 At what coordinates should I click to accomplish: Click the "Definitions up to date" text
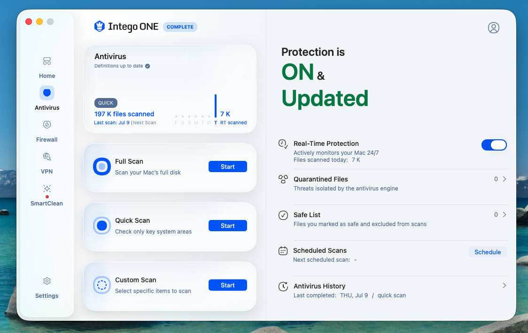coord(118,66)
